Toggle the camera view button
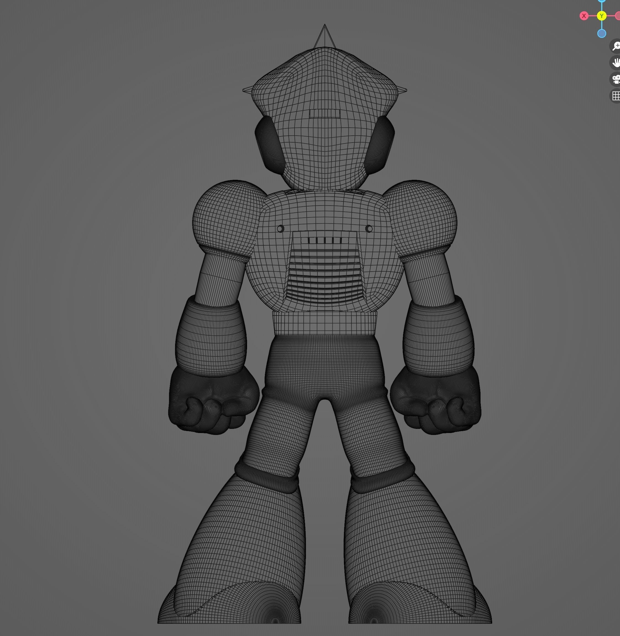The height and width of the screenshot is (636, 620). (615, 79)
